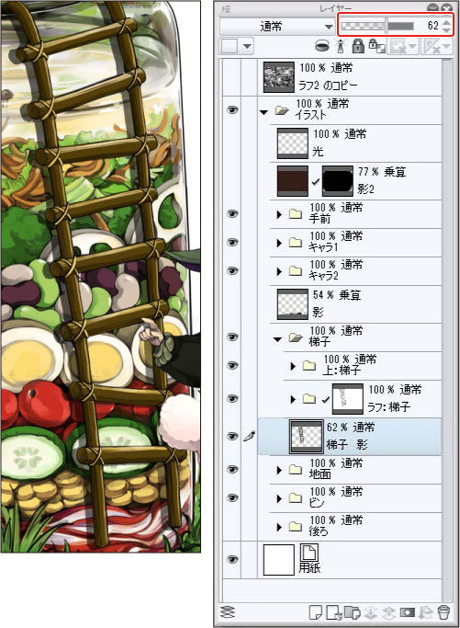The image size is (460, 628).
Task: Create a new vector layer
Action: pos(334,612)
